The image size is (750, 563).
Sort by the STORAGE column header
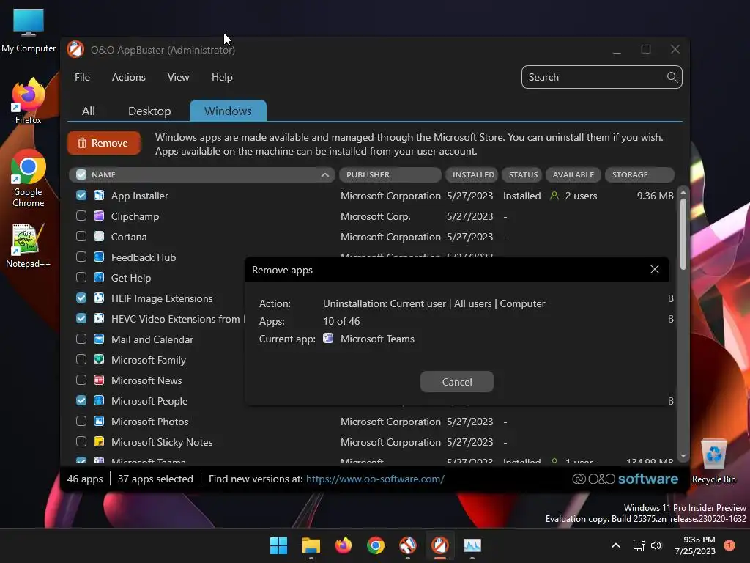[x=639, y=174]
